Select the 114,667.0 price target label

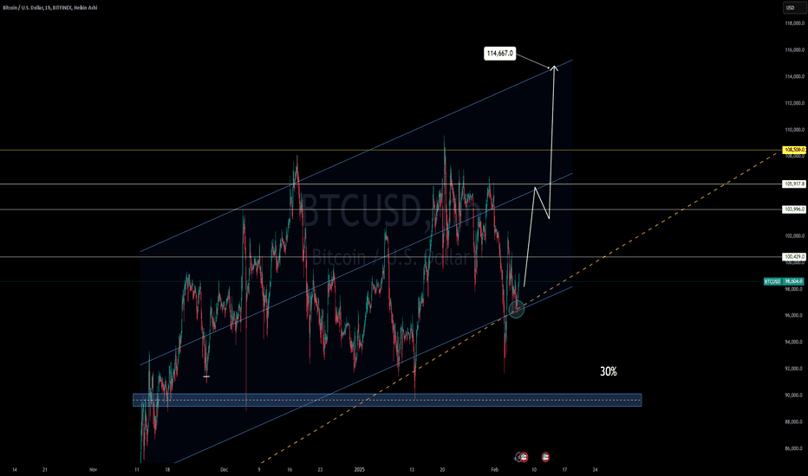[500, 53]
